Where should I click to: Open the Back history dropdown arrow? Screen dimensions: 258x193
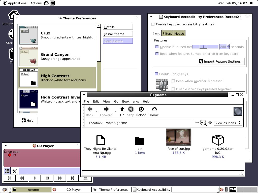coord(96,111)
